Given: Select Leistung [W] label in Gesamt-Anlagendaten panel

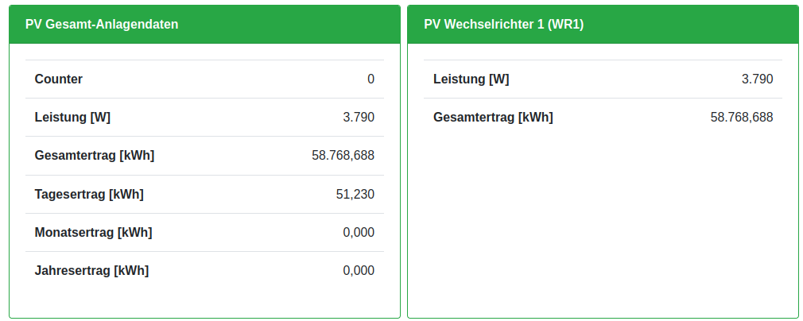Looking at the screenshot, I should 72,118.
